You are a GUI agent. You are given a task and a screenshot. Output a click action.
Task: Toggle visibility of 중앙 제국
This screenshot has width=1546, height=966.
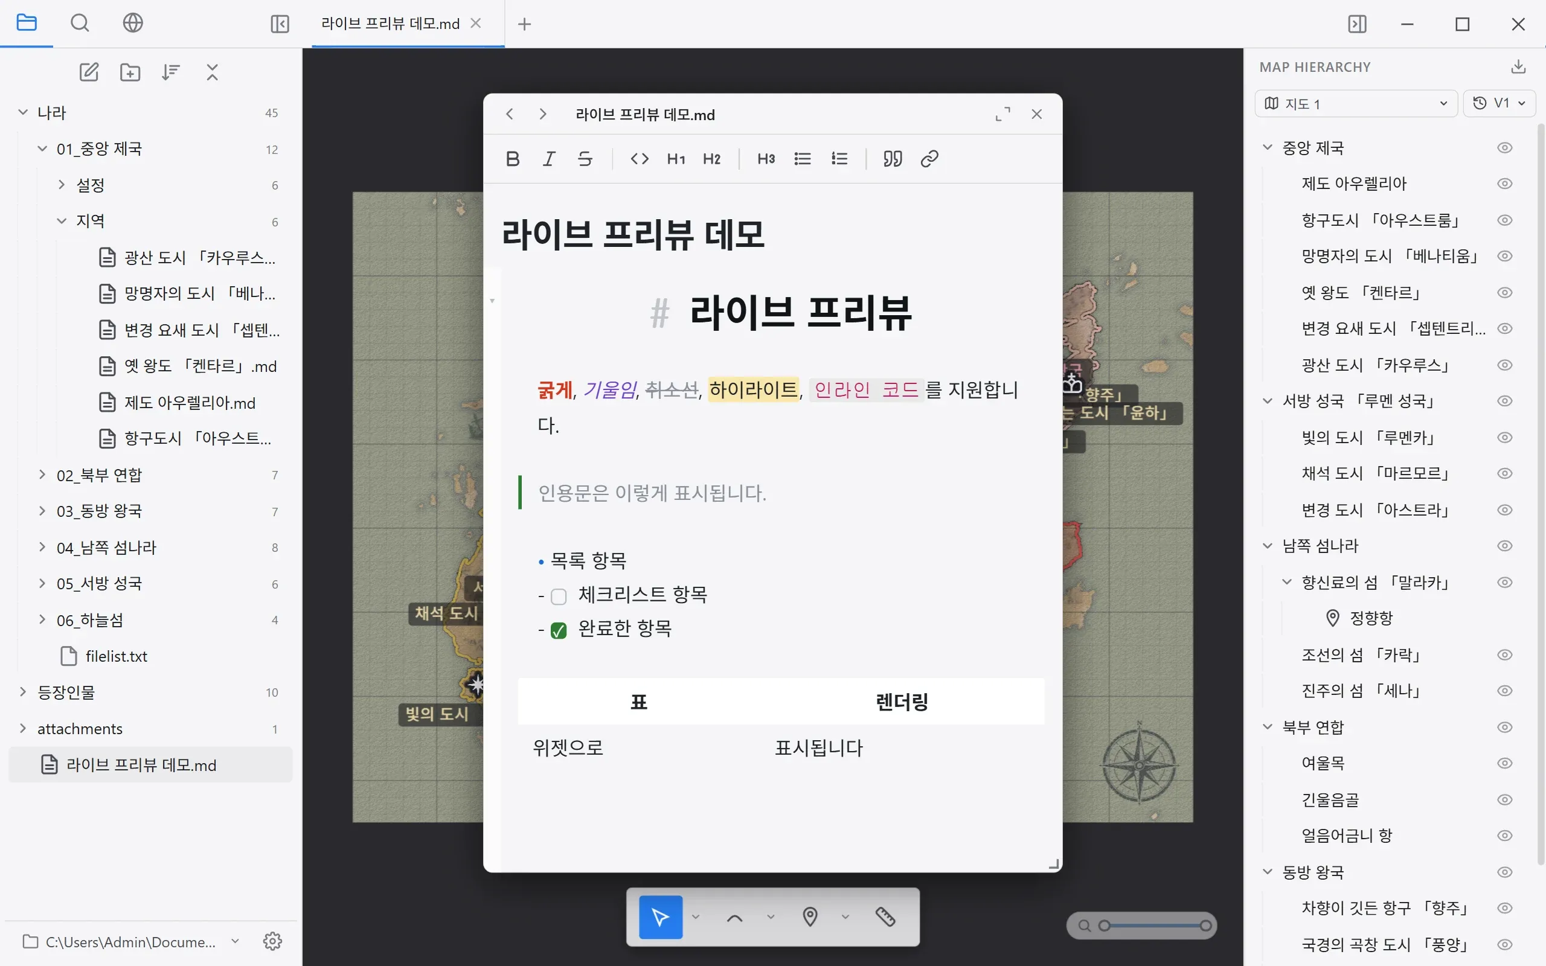point(1505,147)
